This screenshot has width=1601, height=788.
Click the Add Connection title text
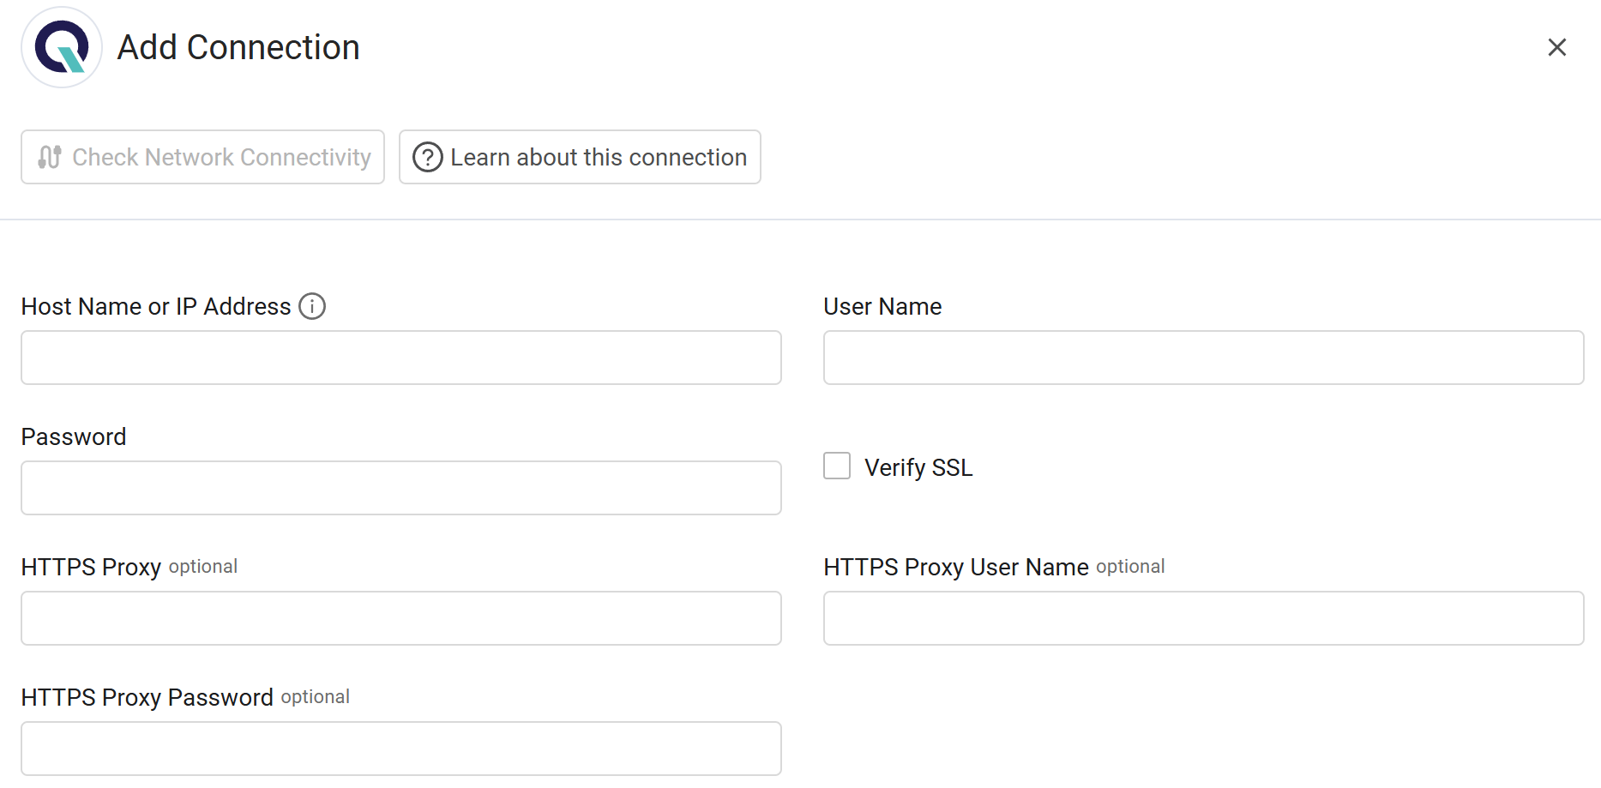238,47
